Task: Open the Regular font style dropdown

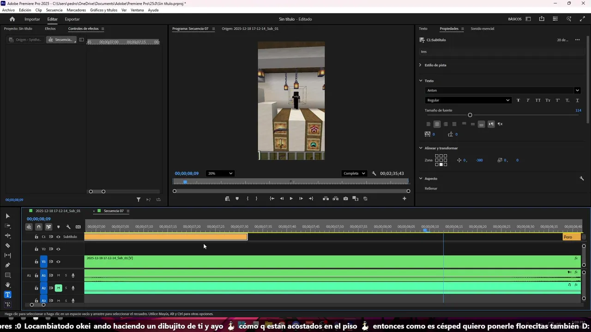Action: pos(468,101)
